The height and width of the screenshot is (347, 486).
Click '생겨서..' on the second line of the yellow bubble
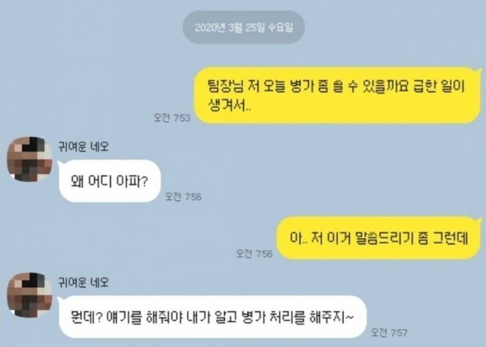230,106
